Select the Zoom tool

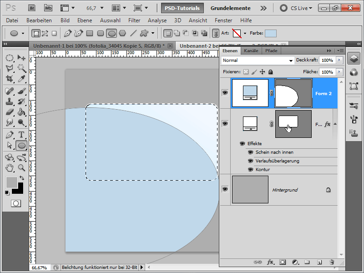[x=21, y=167]
